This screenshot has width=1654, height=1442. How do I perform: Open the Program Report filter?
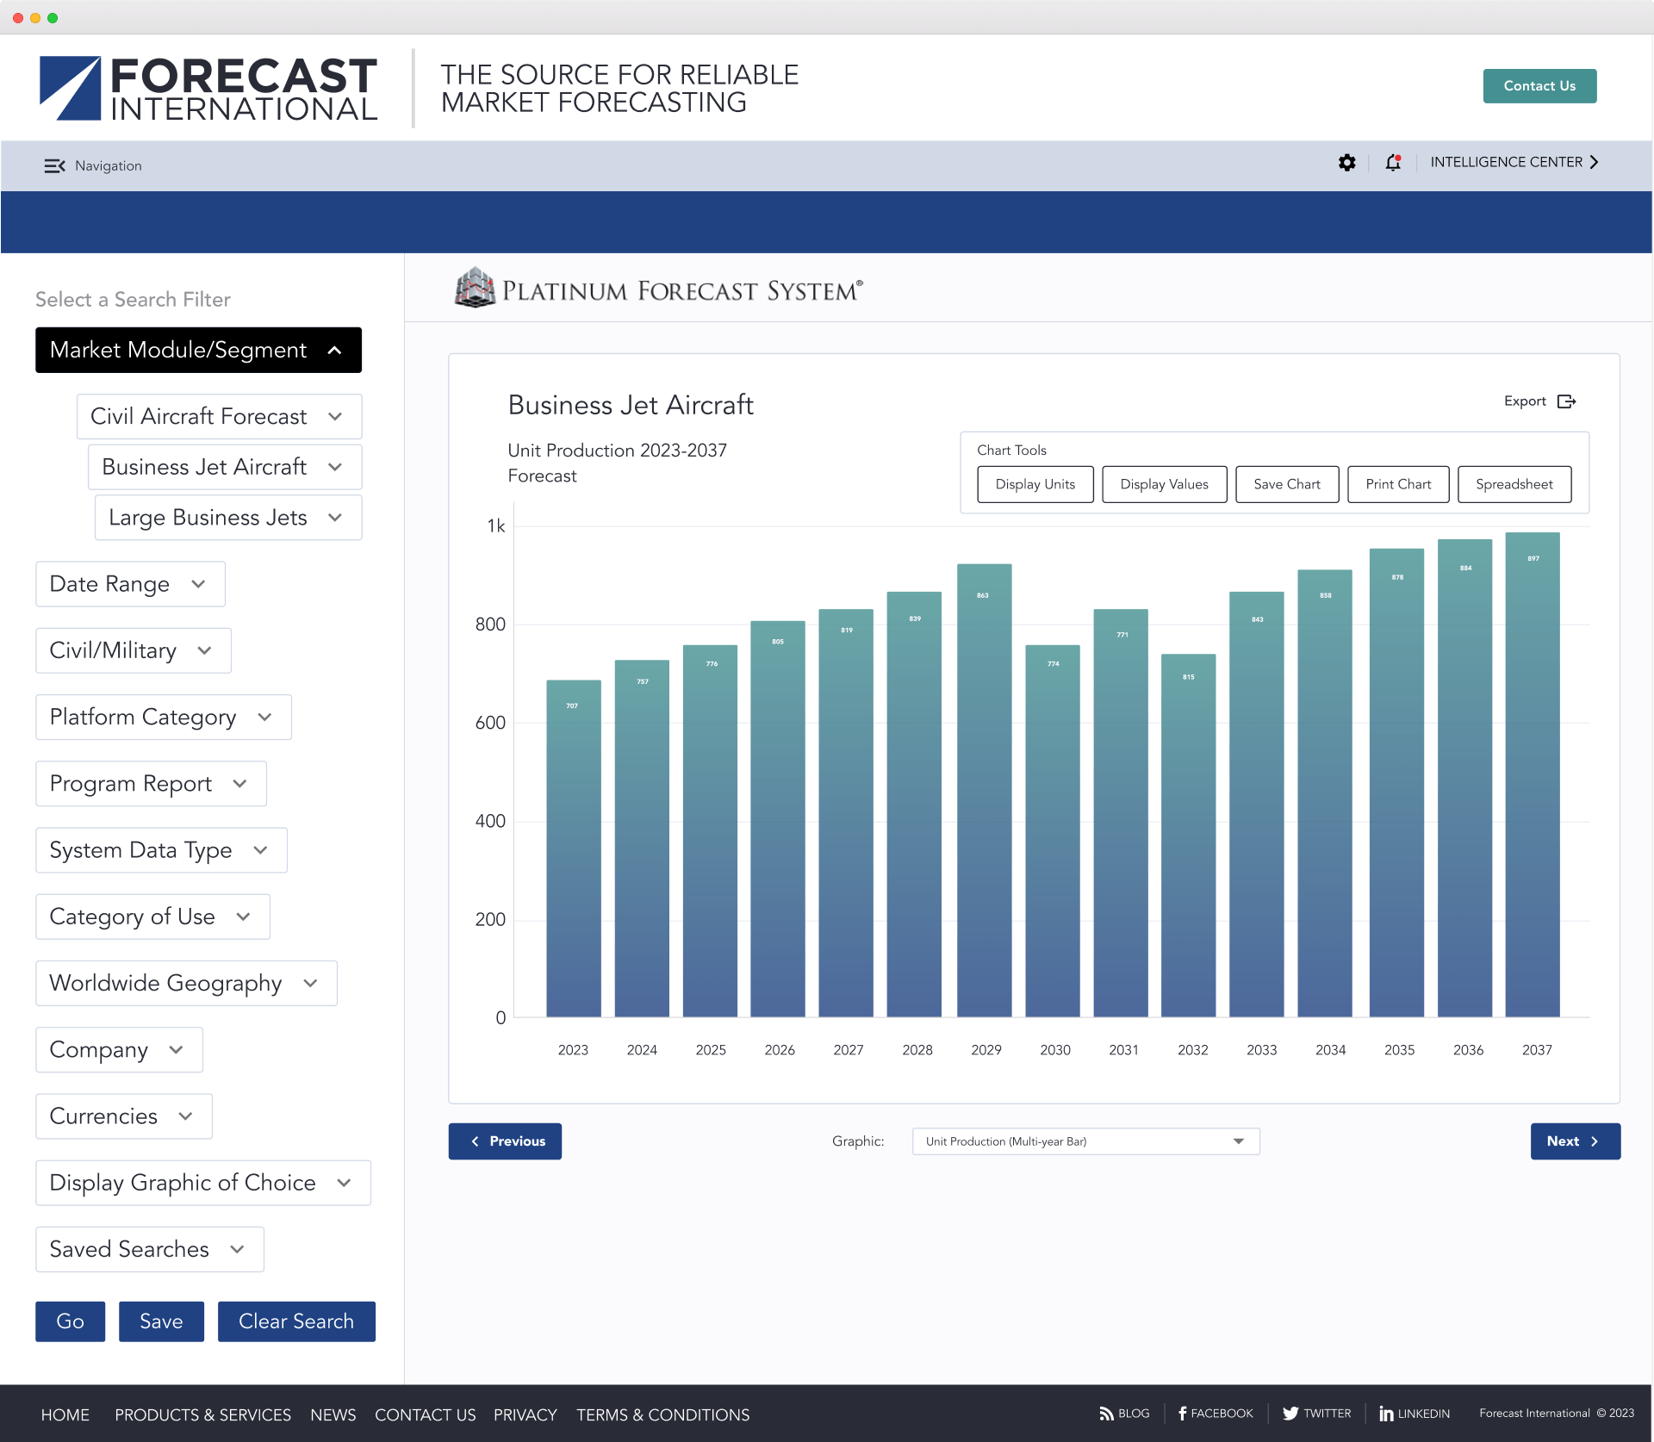(151, 784)
